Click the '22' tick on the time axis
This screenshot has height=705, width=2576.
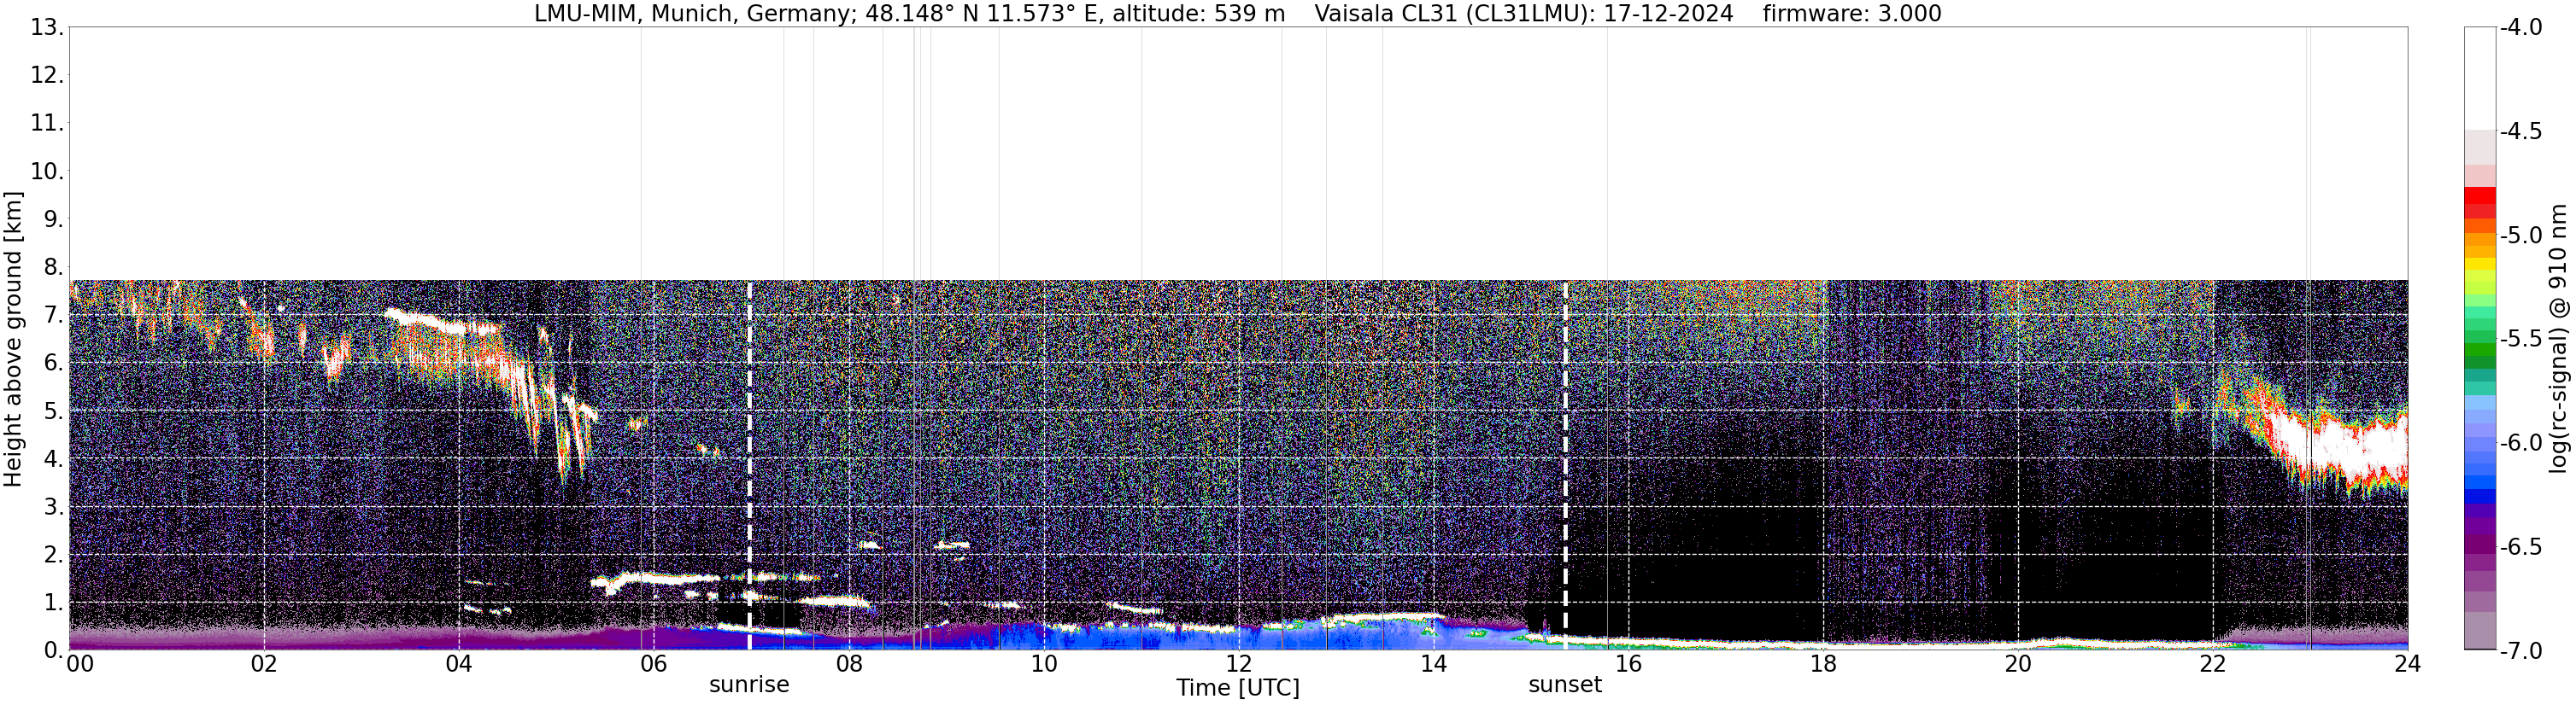[x=2213, y=664]
